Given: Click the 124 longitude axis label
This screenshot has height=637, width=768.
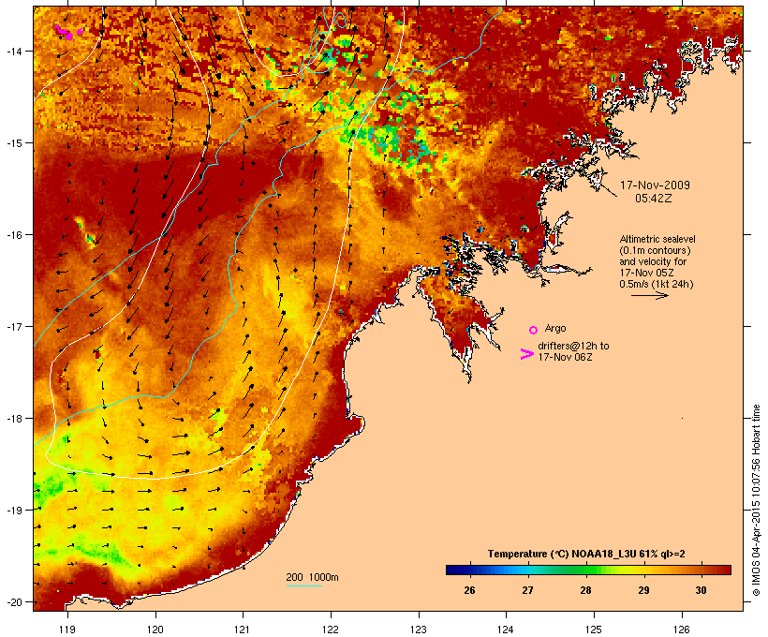Looking at the screenshot, I should pos(506,630).
